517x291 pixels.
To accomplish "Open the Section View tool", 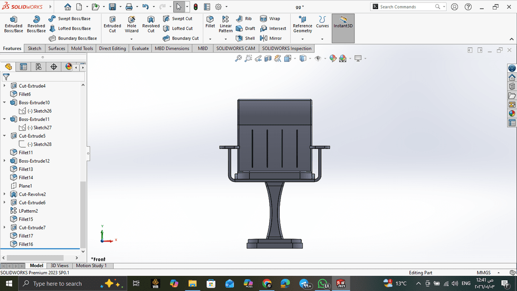I will click(x=268, y=59).
